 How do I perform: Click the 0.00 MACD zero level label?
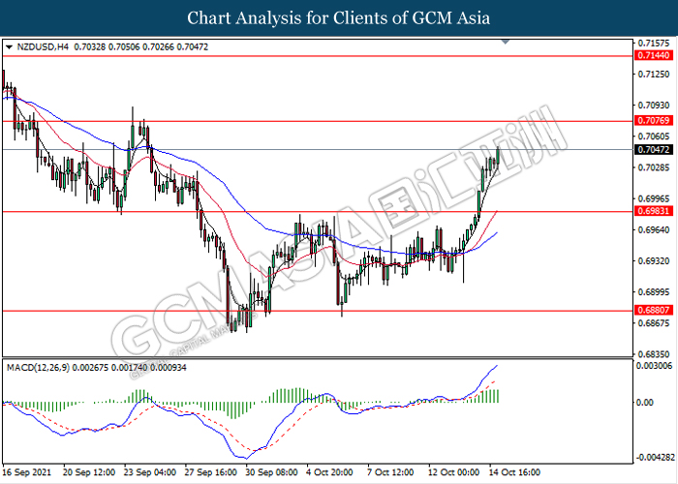pyautogui.click(x=644, y=402)
